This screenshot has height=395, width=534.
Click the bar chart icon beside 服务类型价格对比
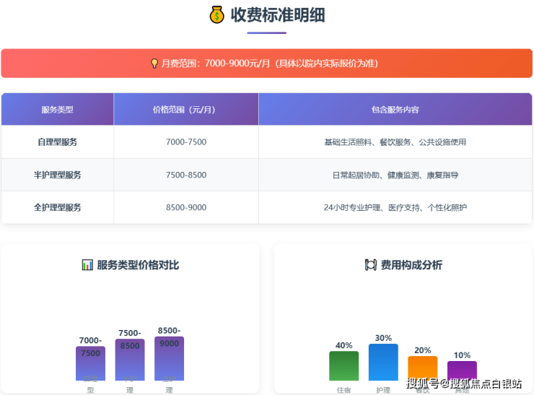pos(87,265)
